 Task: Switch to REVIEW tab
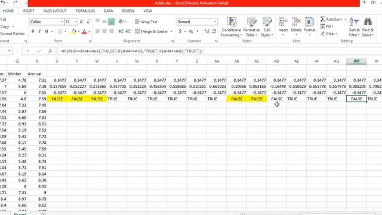coord(128,11)
